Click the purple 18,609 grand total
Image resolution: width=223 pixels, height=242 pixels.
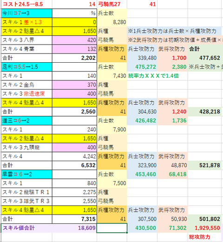pyautogui.click(x=74, y=228)
